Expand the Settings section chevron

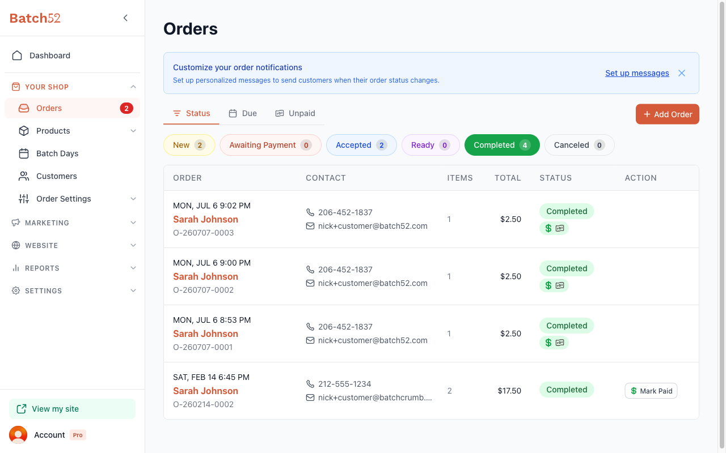pos(133,290)
